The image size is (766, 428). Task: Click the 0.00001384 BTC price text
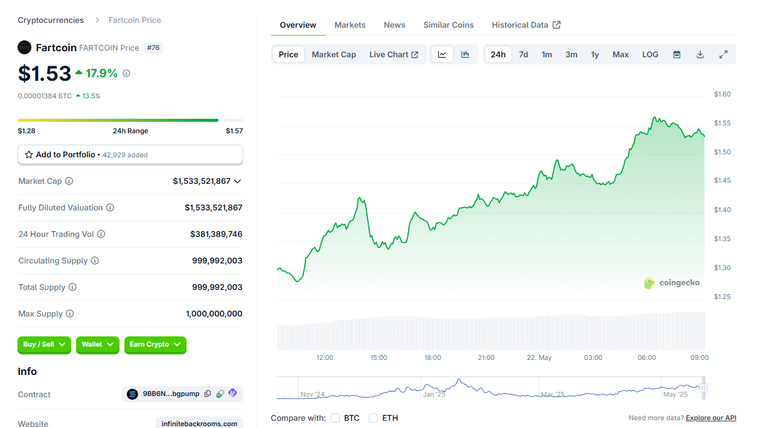point(45,96)
